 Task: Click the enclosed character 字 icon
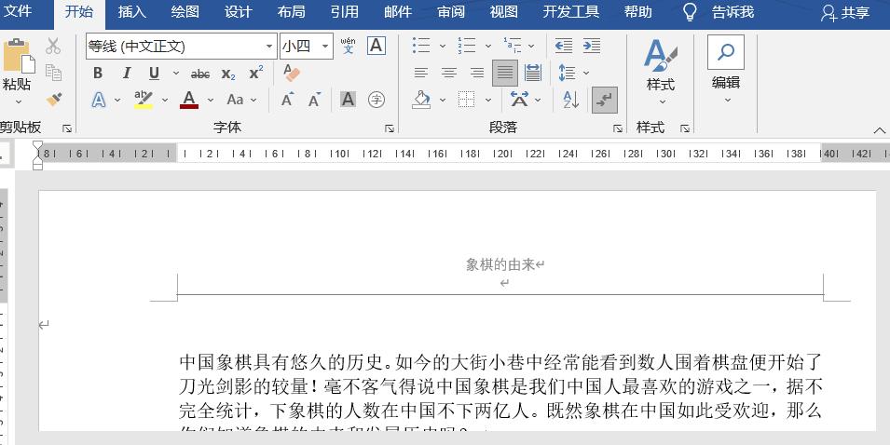click(377, 100)
